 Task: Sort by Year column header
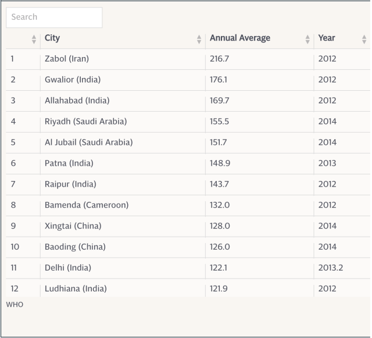pos(326,38)
